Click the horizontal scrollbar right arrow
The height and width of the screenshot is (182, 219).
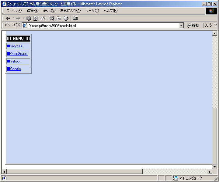(x=210, y=172)
